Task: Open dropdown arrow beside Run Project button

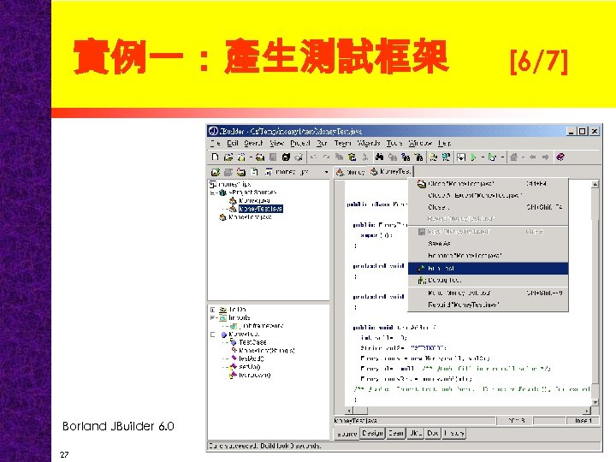Action: 483,157
